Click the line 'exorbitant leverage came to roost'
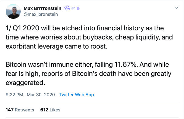Viewport: 184px width, 119px height. pyautogui.click(x=57, y=46)
